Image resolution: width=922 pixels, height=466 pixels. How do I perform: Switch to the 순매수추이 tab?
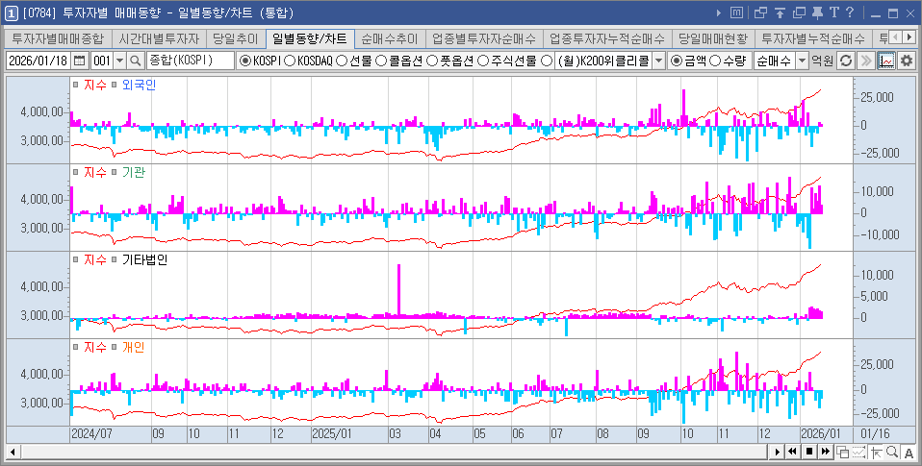click(x=389, y=38)
